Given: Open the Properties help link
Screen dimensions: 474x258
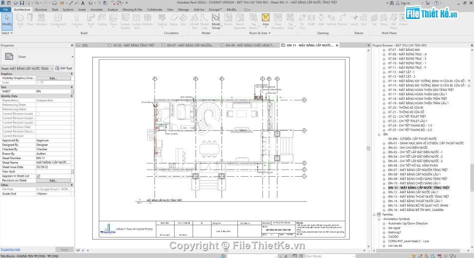Looking at the screenshot, I should 10,250.
